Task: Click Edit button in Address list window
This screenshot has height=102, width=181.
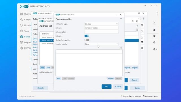Action: (x=48, y=67)
